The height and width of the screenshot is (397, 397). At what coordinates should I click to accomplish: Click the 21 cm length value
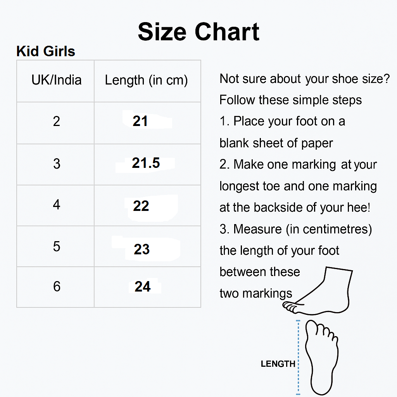pos(140,121)
